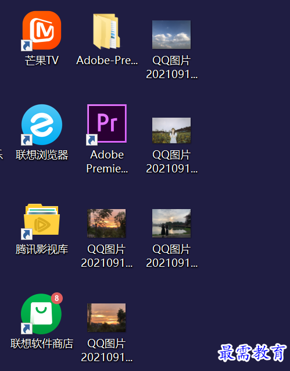Click the Adobe-Pre... label text
290x371 pixels.
pyautogui.click(x=107, y=61)
